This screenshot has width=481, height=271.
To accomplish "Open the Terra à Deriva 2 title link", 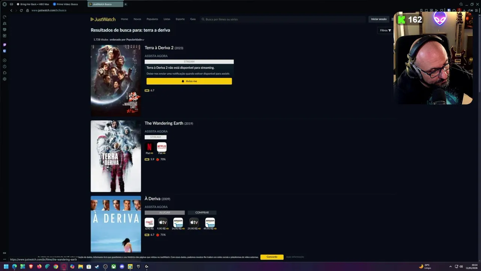I will click(159, 48).
